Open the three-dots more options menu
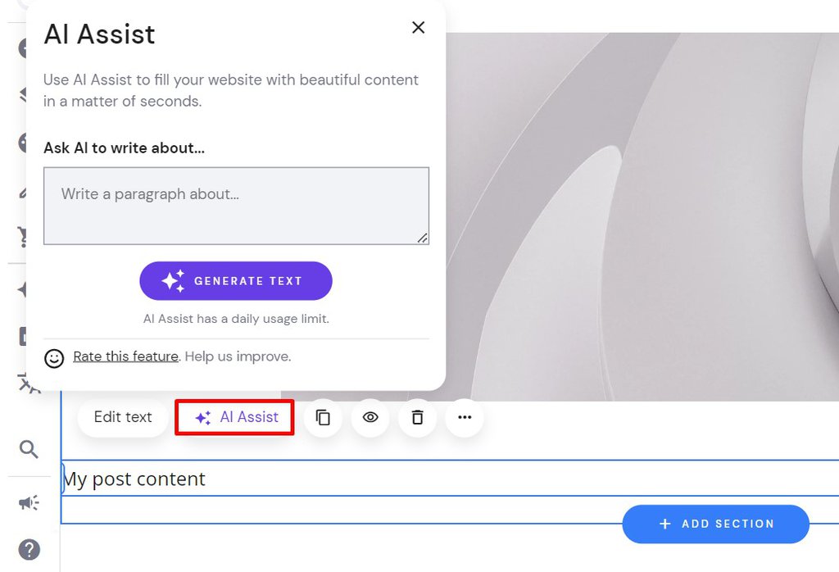The image size is (839, 572). tap(465, 417)
